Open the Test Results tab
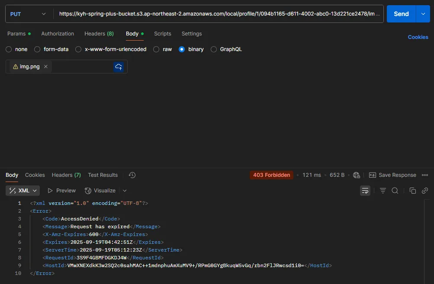Viewport: 434px width, 284px height. coord(103,175)
